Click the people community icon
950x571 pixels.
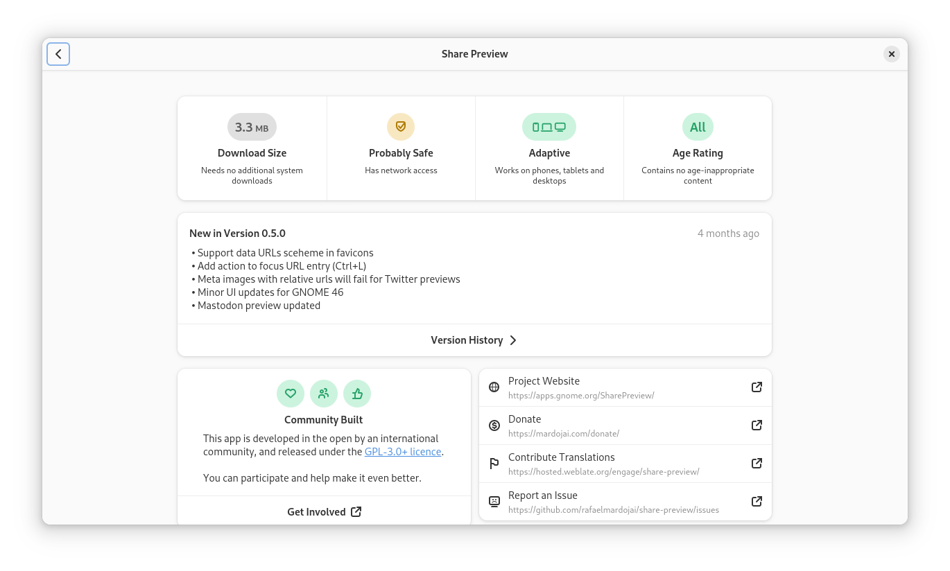point(324,394)
